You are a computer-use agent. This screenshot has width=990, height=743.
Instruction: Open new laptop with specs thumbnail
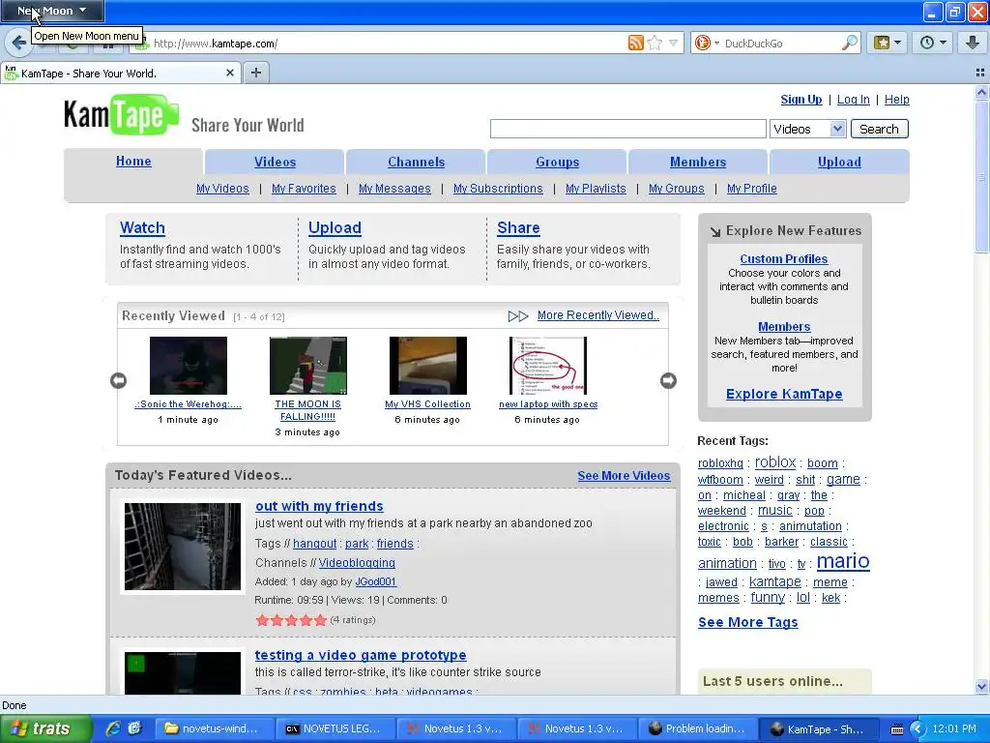click(548, 365)
